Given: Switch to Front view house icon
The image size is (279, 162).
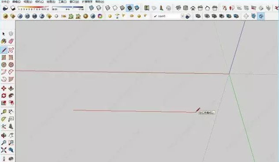Looking at the screenshot, I should pyautogui.click(x=193, y=8).
